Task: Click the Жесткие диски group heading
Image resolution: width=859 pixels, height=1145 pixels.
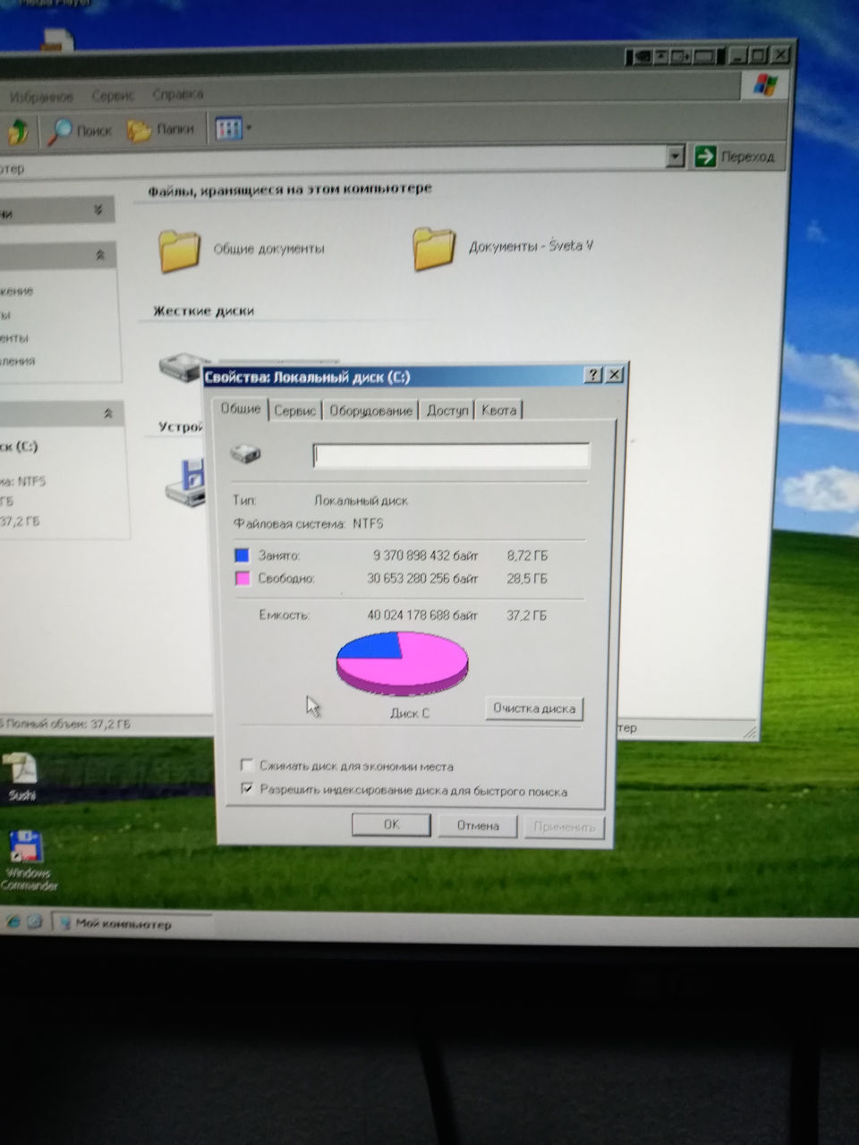Action: pyautogui.click(x=203, y=311)
